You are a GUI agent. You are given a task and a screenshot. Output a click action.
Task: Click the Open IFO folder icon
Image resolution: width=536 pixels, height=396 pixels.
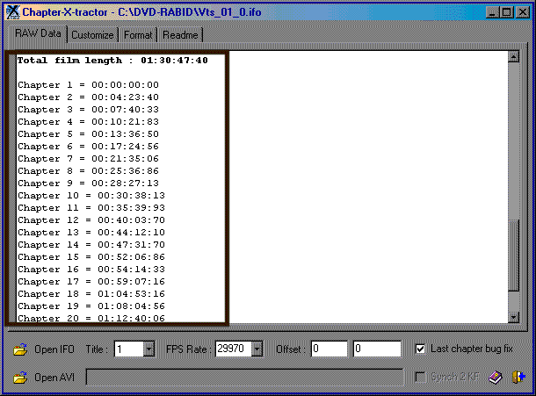point(20,349)
